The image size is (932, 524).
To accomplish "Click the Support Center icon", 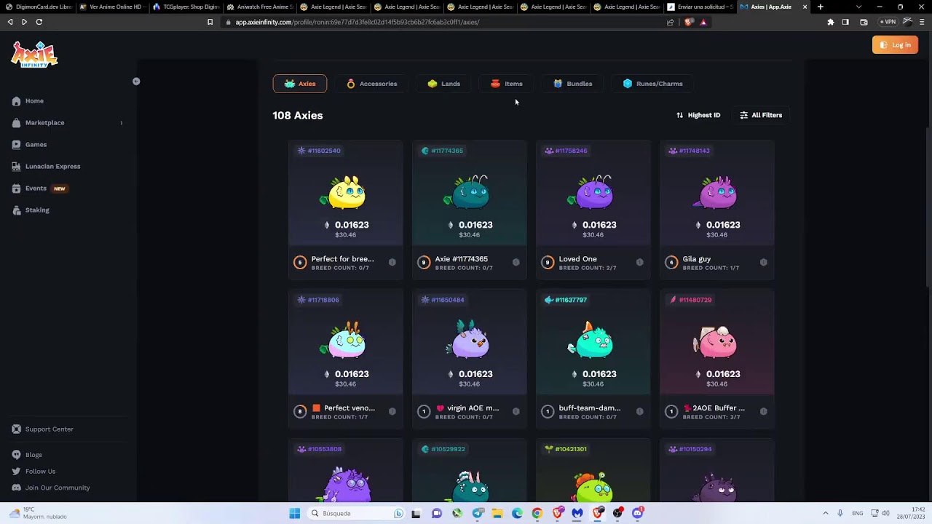I will tap(16, 429).
